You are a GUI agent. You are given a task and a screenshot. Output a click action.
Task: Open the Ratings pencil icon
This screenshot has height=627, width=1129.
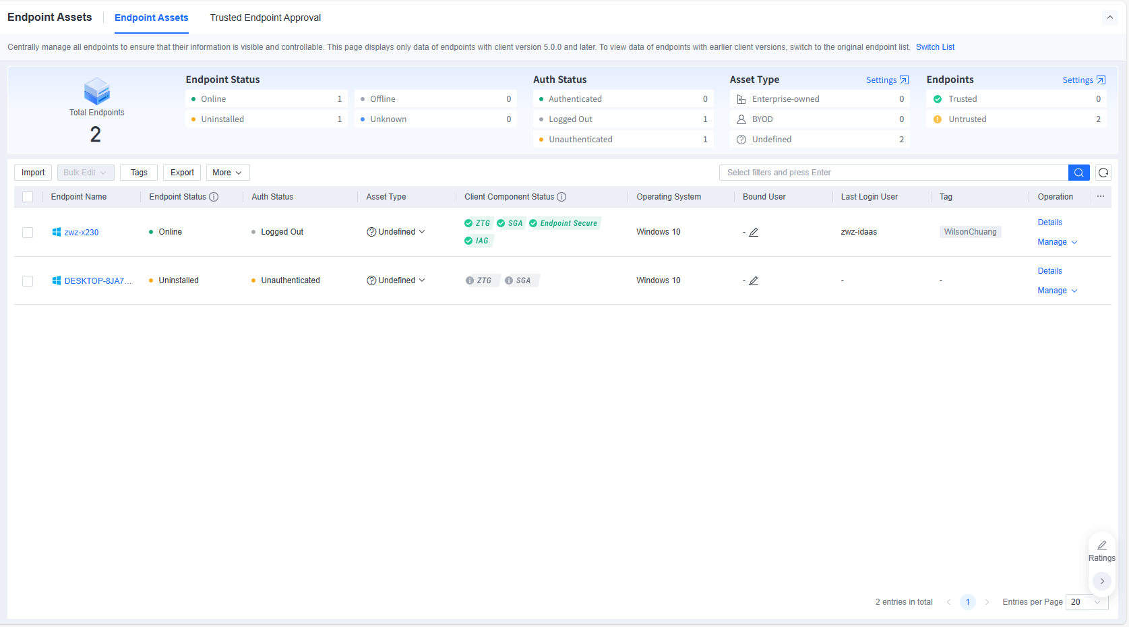[x=1102, y=545]
